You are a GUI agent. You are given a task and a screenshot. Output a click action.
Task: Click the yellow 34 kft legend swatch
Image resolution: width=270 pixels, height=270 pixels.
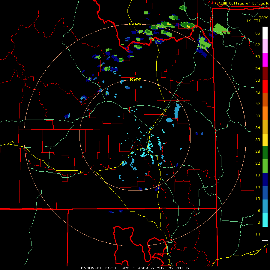[265, 140]
